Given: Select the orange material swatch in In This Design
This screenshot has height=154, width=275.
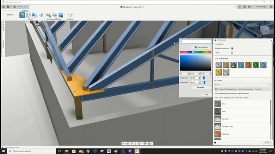Looking at the screenshot, I should tap(248, 65).
